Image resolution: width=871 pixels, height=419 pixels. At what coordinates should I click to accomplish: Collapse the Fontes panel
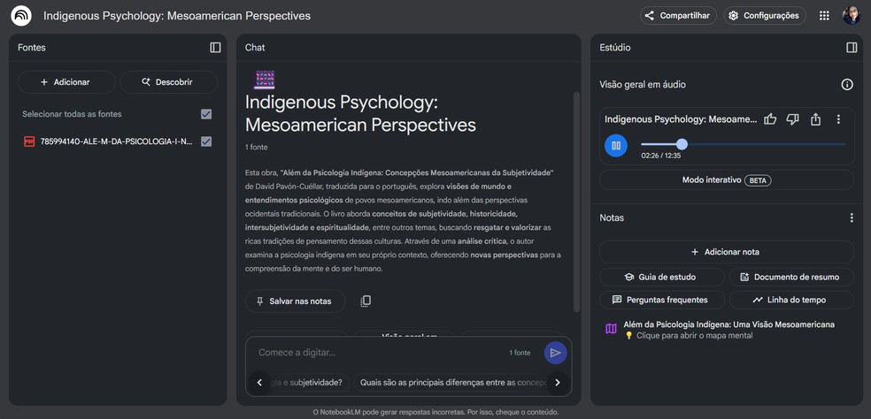(x=215, y=48)
